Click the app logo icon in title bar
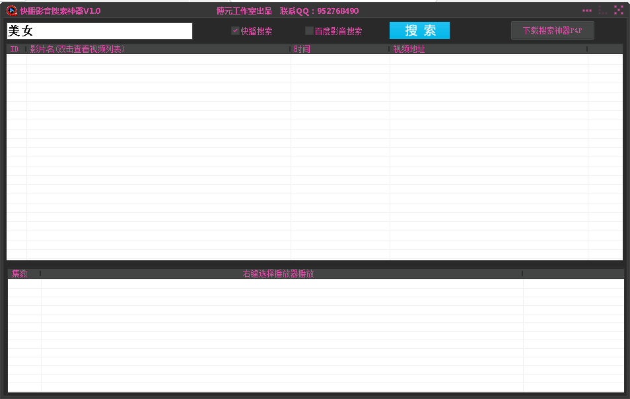 [x=12, y=11]
